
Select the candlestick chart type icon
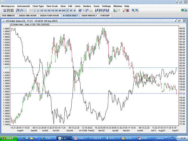click(x=18, y=11)
